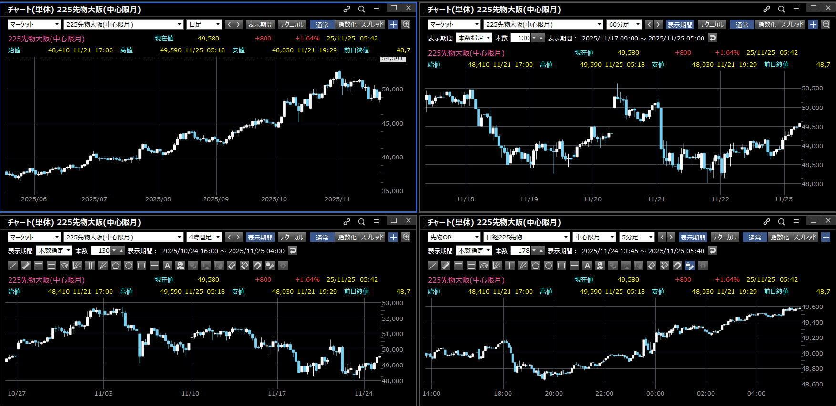The width and height of the screenshot is (836, 406).
Task: Expand the 本数指定 dropdown in 60分足 chart
Action: coord(473,38)
